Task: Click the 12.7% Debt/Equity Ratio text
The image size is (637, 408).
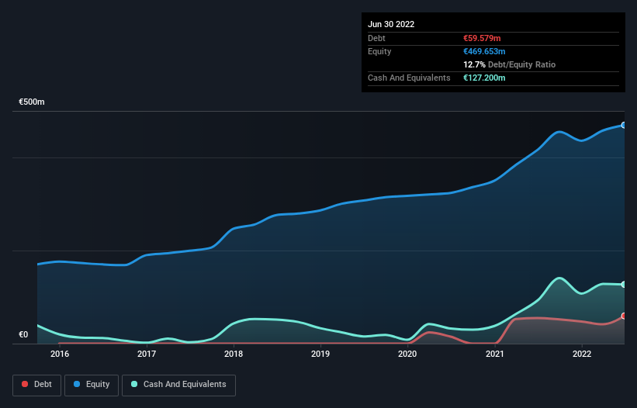Action: coord(510,64)
